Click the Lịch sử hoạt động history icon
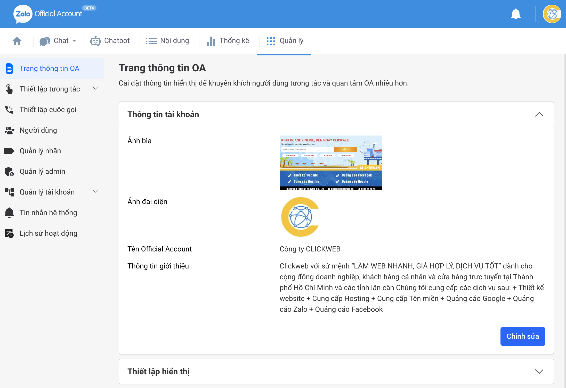The image size is (566, 388). pyautogui.click(x=9, y=233)
